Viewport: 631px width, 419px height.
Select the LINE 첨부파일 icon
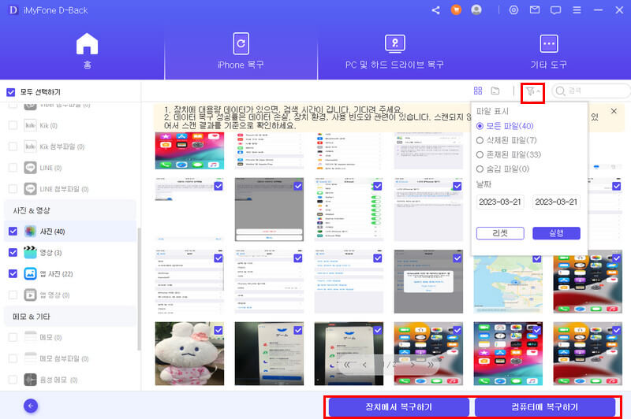(x=30, y=189)
